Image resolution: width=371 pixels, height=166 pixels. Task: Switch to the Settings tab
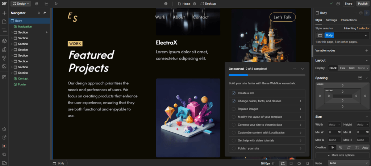point(331,20)
